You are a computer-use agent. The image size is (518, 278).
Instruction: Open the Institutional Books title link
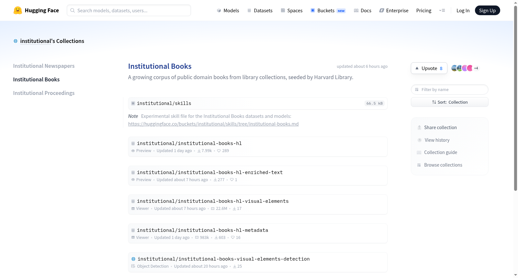point(160,66)
